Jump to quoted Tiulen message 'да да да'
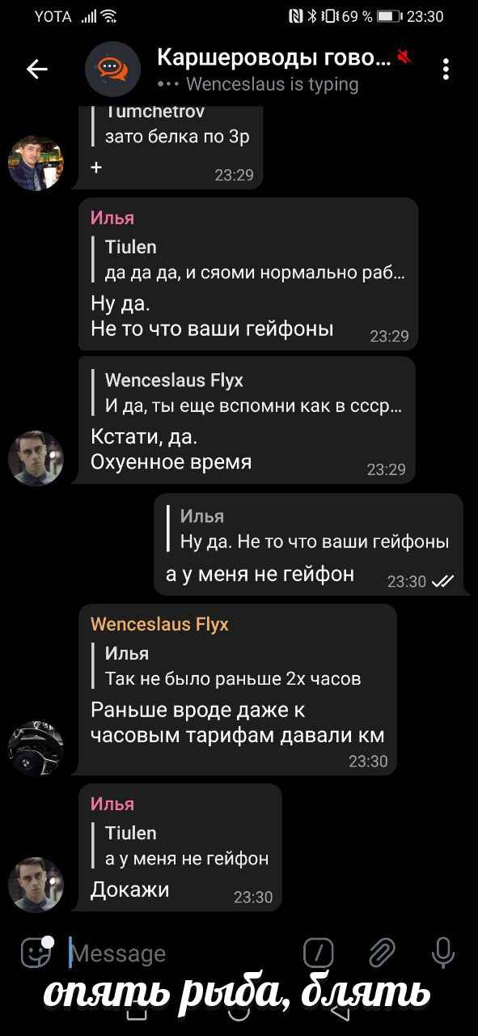This screenshot has width=478, height=1036. coord(255,260)
